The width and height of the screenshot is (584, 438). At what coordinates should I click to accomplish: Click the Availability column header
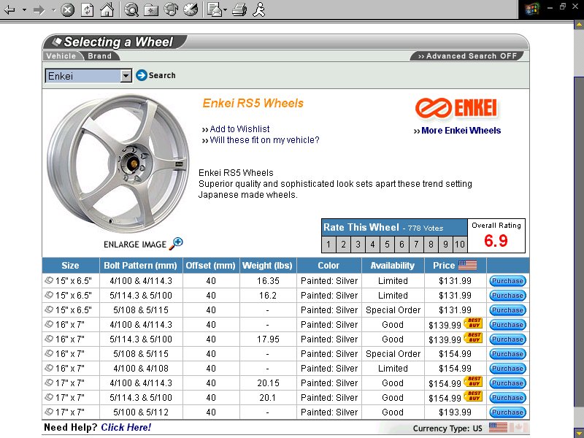coord(393,266)
